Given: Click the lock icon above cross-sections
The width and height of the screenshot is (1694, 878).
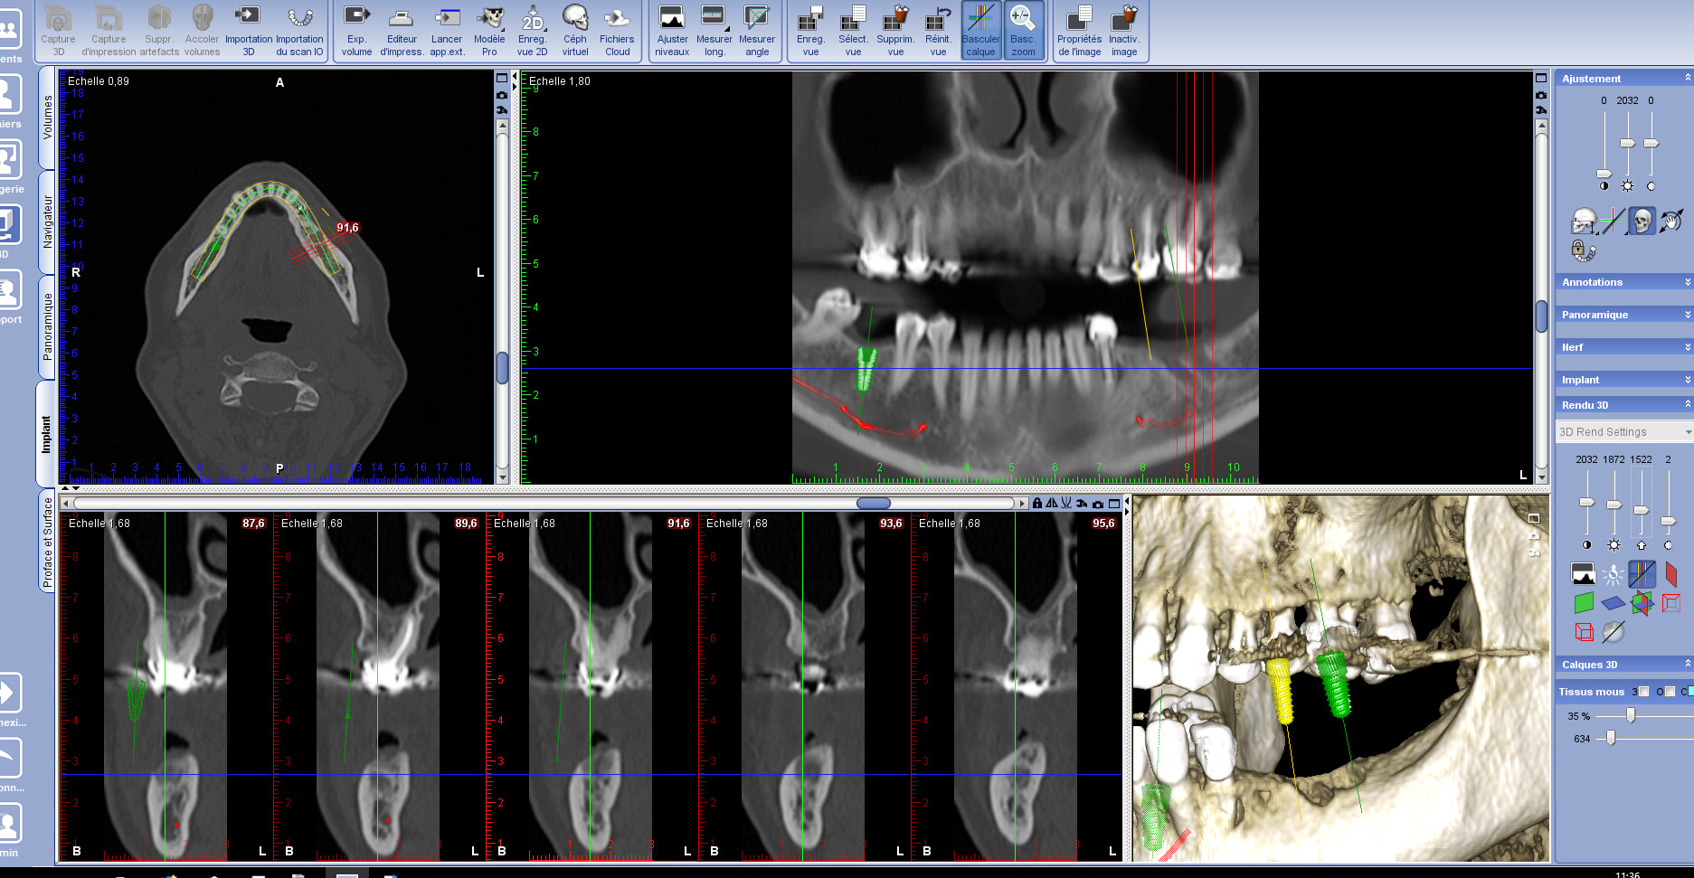Looking at the screenshot, I should (x=1037, y=504).
